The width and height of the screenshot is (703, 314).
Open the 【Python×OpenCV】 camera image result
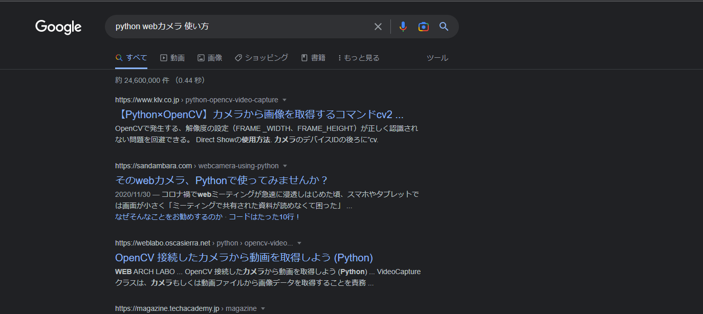click(x=259, y=114)
